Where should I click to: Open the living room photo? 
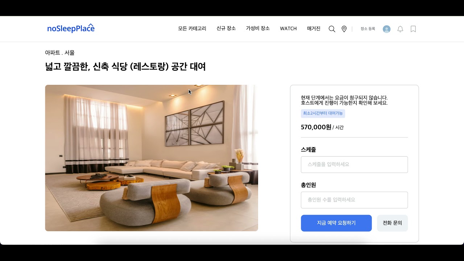152,158
